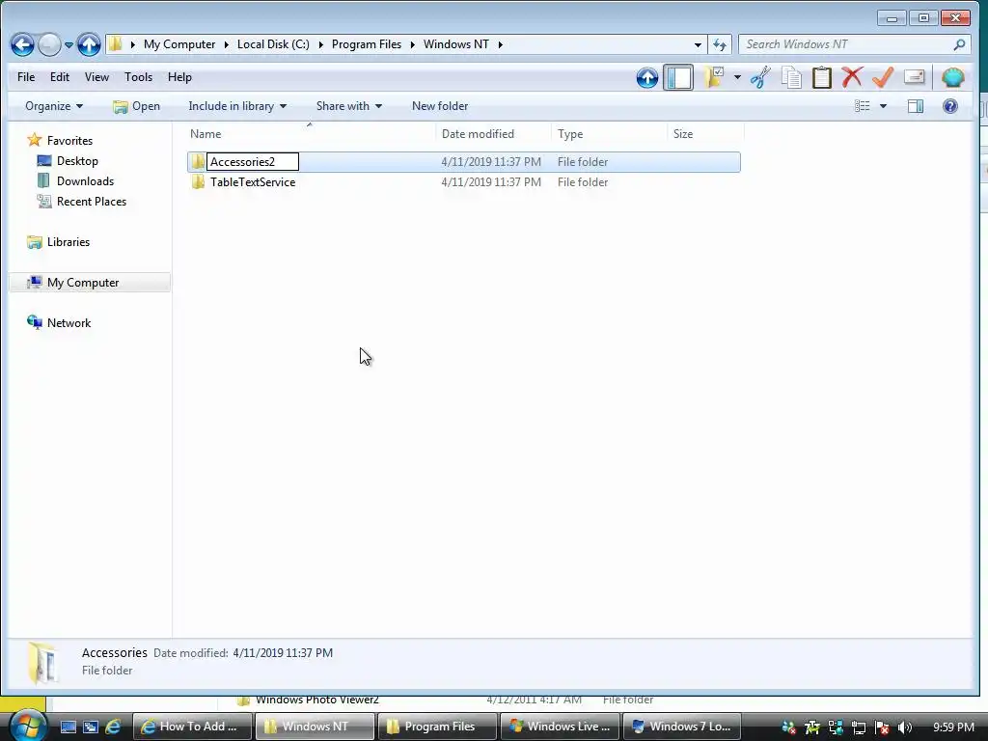Expand the arrow after Windows NT breadcrumb
This screenshot has width=988, height=741.
click(x=501, y=44)
